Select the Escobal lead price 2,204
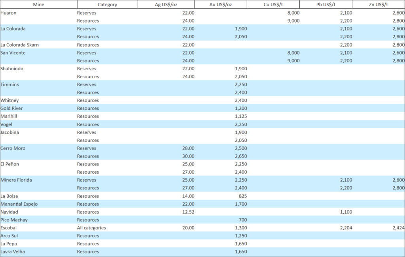405x257 pixels. click(x=346, y=228)
